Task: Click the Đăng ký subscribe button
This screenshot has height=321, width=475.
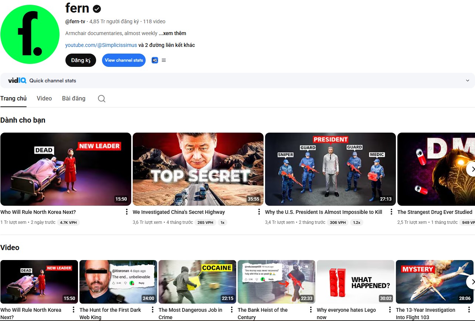Action: point(81,60)
